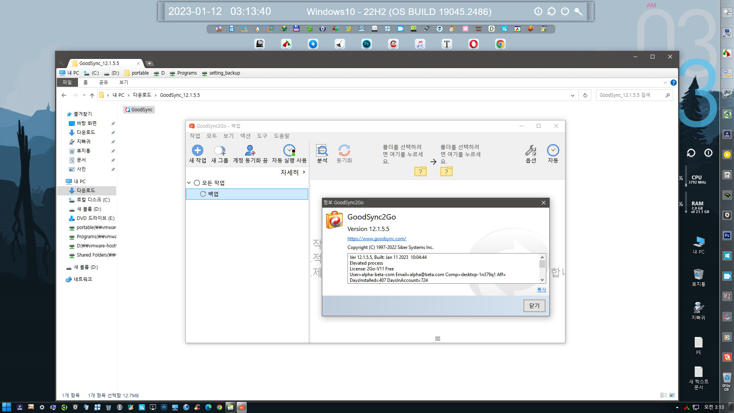Click the Analyze (분석) icon

(322, 150)
